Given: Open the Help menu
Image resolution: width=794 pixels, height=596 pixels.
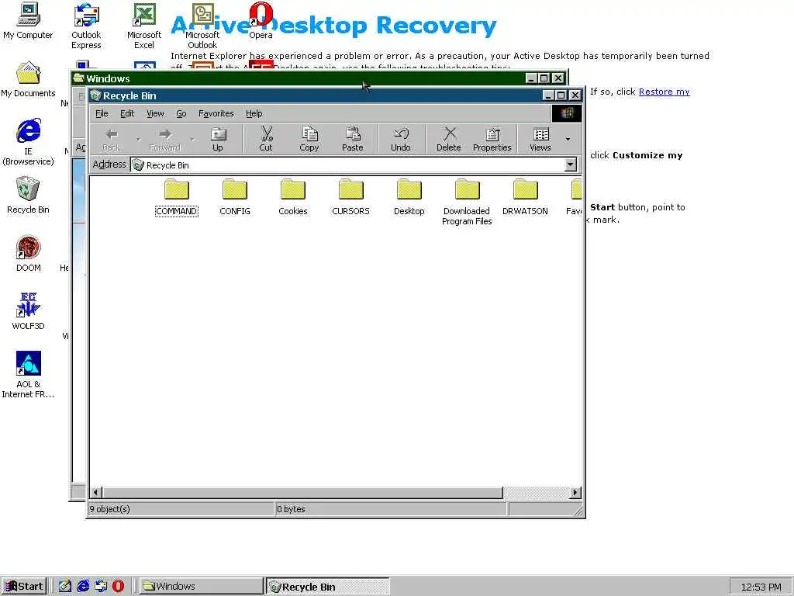Looking at the screenshot, I should click(254, 113).
